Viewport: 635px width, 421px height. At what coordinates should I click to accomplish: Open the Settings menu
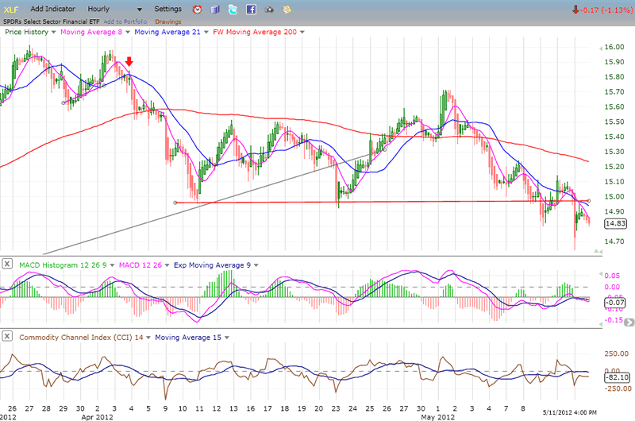167,9
